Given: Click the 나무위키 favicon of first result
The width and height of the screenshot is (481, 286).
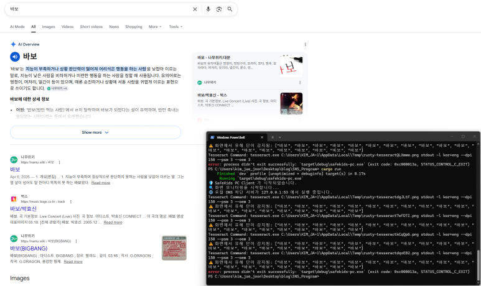Looking at the screenshot, I should click(x=14, y=160).
